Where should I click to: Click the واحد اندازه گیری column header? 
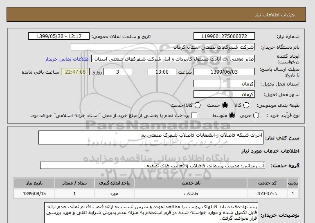pyautogui.click(x=114, y=183)
